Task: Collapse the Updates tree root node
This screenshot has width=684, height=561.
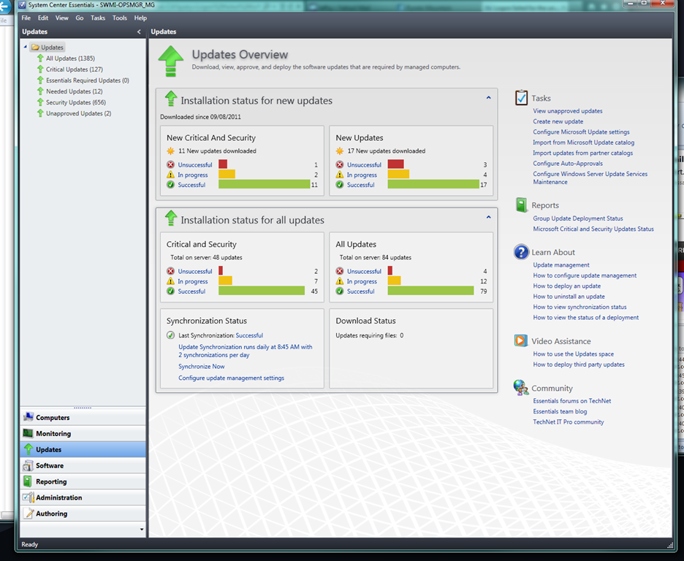Action: 26,47
